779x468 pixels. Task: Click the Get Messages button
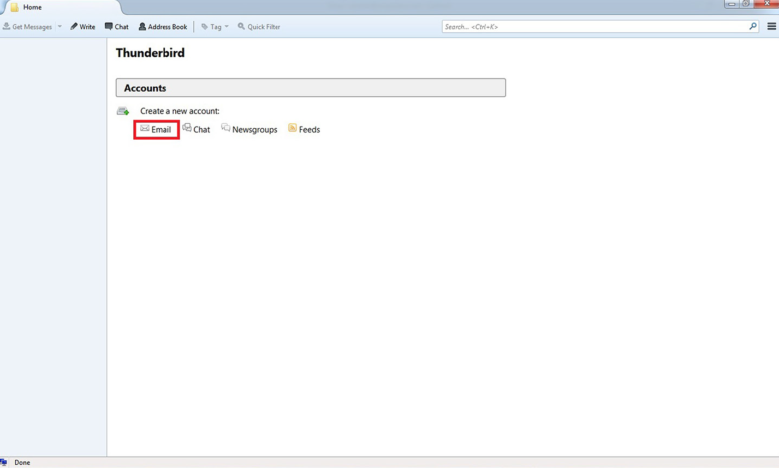point(27,27)
